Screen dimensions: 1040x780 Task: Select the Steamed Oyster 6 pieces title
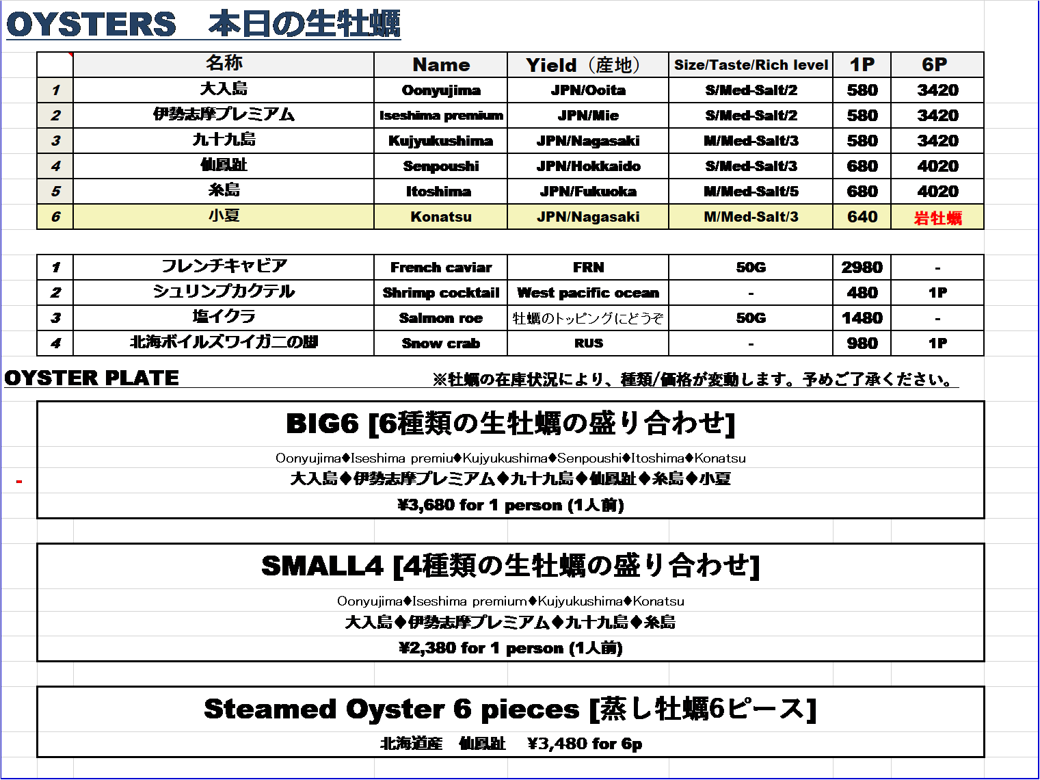click(511, 709)
